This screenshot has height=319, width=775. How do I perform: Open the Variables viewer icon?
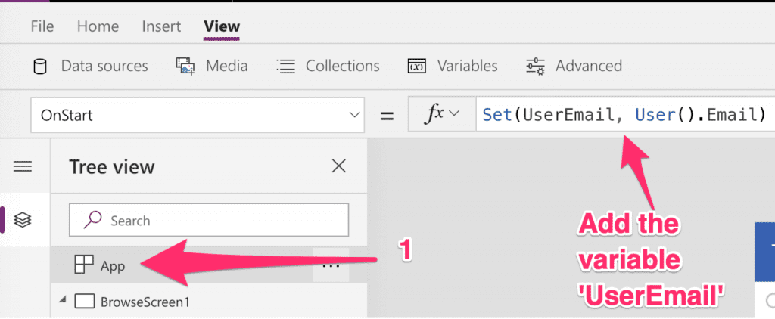click(417, 67)
